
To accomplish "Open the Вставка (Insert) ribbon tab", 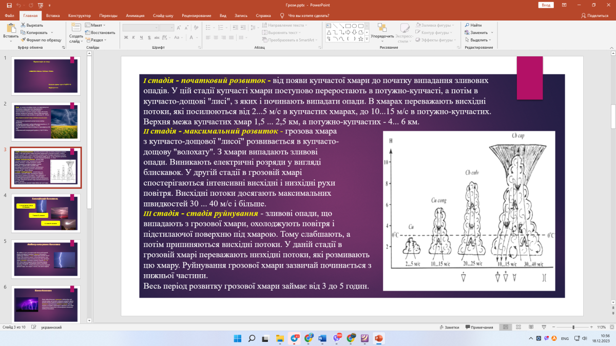I will (53, 15).
